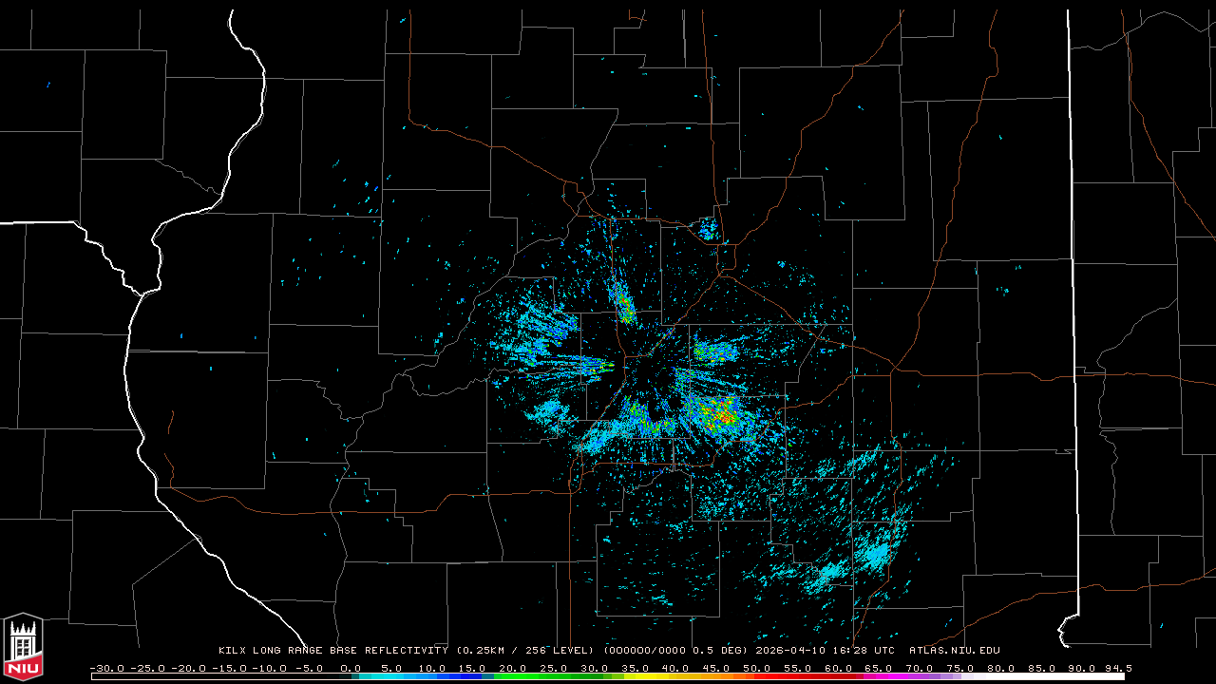Click the -15.0 scale label

coord(228,668)
